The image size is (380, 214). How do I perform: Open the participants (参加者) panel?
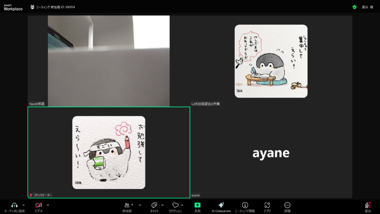[x=127, y=207]
